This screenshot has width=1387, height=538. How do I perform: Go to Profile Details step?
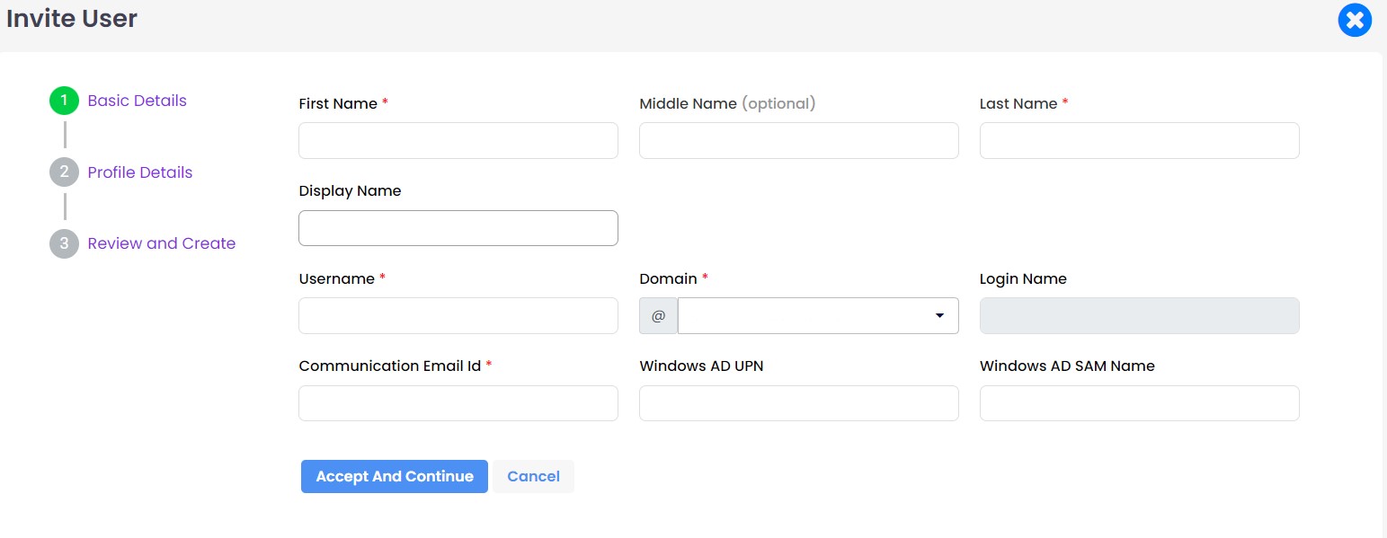pyautogui.click(x=140, y=172)
